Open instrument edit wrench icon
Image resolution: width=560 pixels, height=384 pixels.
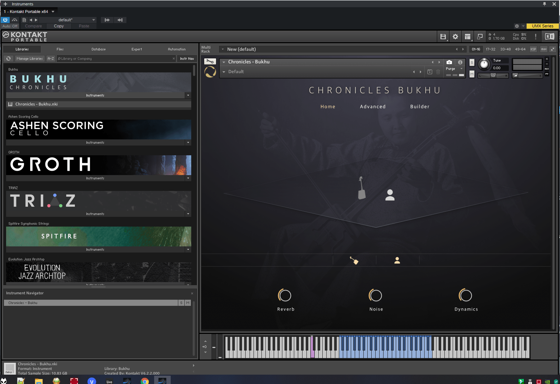210,62
